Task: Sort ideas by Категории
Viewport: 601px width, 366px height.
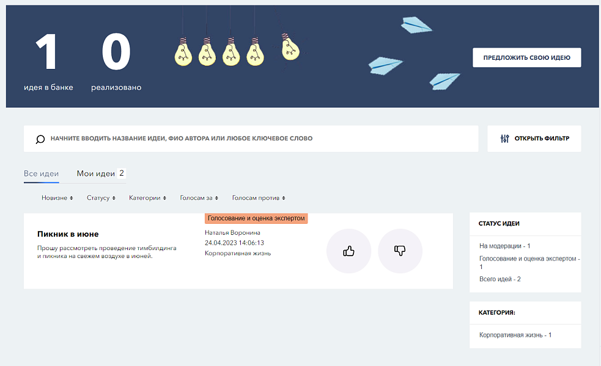Action: [147, 198]
